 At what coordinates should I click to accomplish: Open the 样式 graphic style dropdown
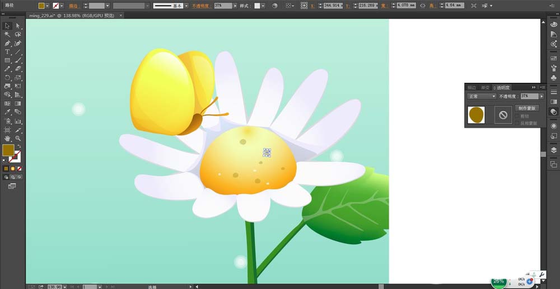point(263,6)
